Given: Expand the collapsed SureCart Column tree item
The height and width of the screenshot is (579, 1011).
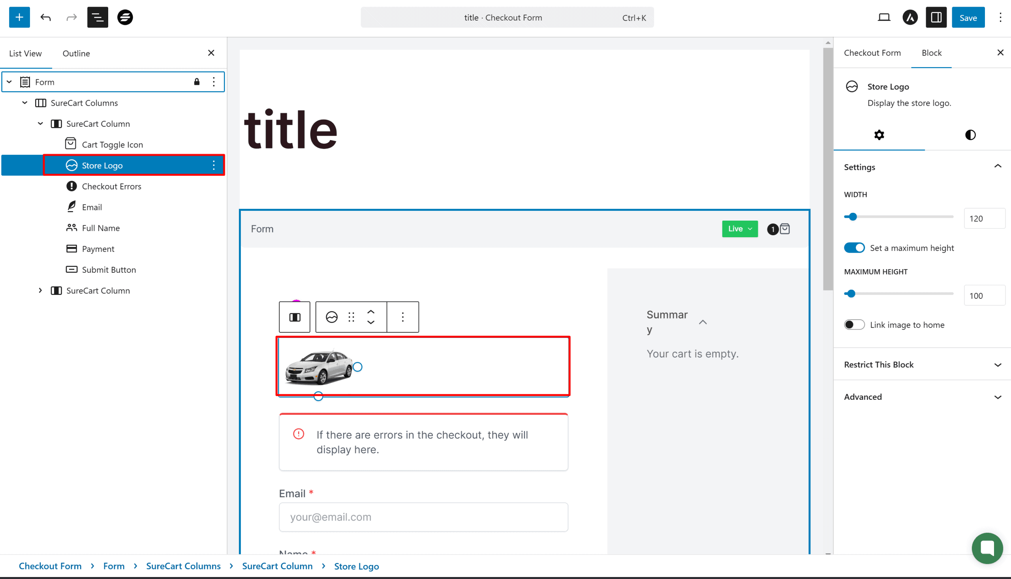Looking at the screenshot, I should pos(40,290).
